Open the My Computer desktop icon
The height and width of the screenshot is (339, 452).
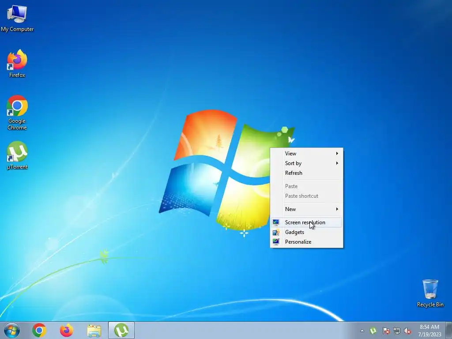(x=17, y=18)
